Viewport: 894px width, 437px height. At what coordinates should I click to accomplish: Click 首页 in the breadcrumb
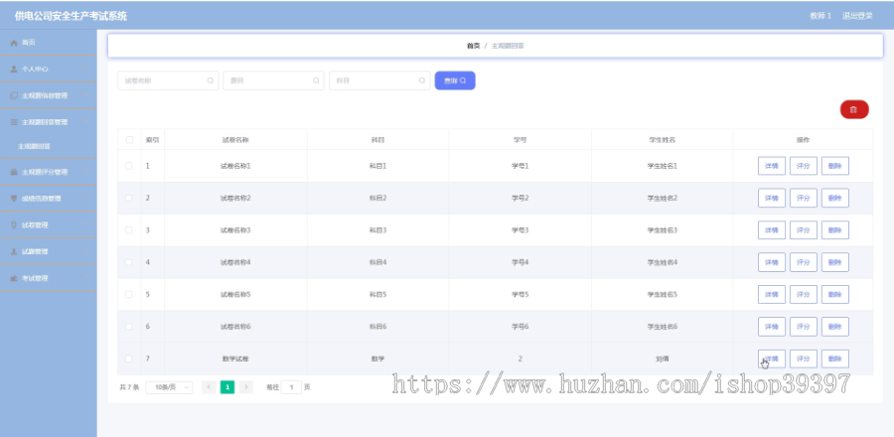click(473, 46)
